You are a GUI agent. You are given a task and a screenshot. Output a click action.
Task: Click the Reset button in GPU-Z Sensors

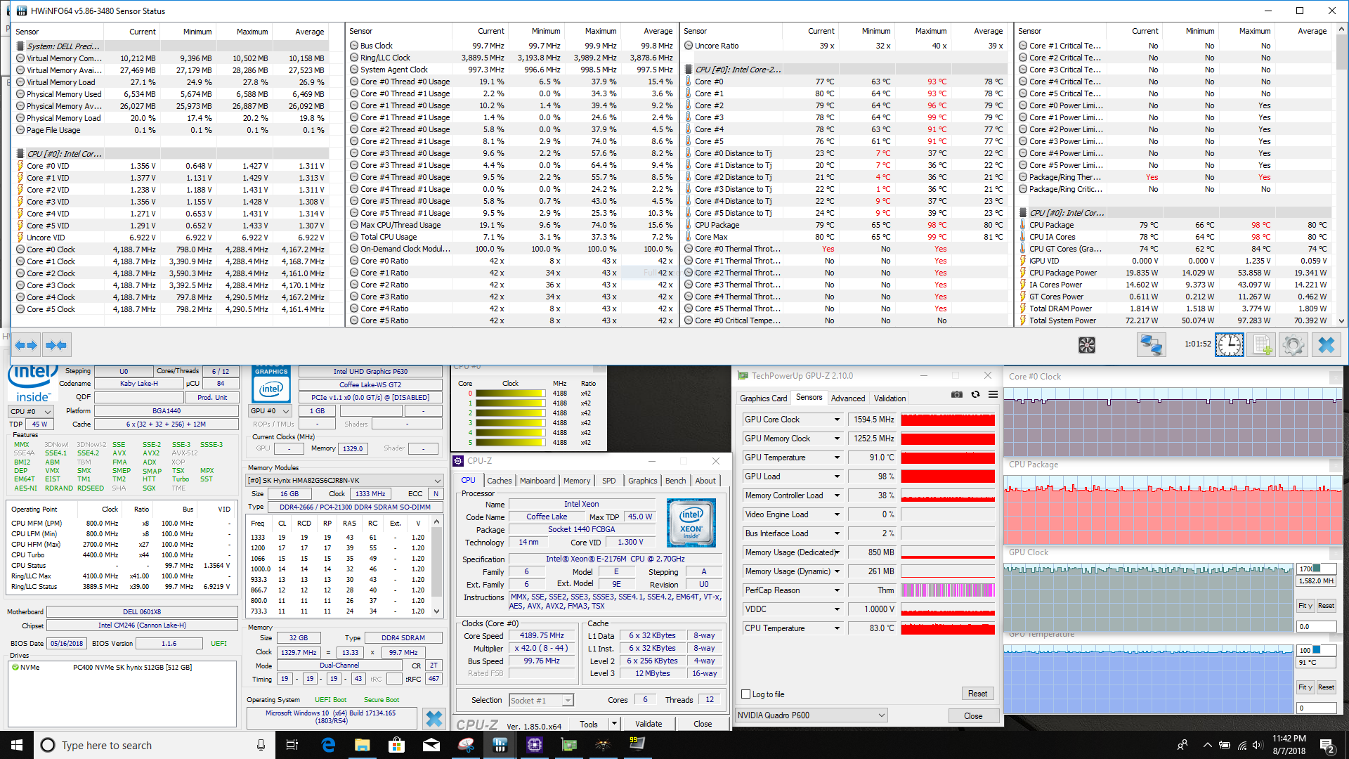[x=977, y=694]
